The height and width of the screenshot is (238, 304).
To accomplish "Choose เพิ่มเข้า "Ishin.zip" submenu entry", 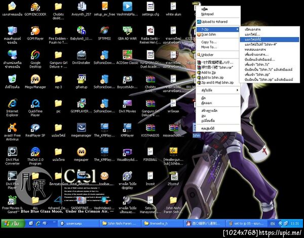I will (270, 75).
